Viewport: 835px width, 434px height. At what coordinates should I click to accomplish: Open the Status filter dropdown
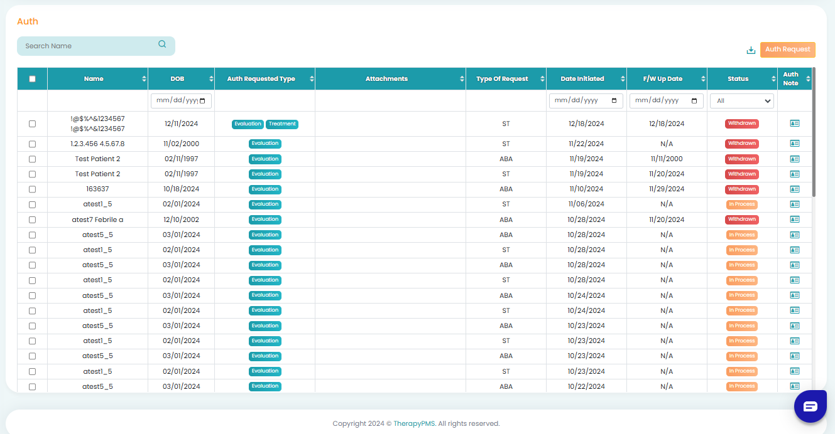click(741, 101)
